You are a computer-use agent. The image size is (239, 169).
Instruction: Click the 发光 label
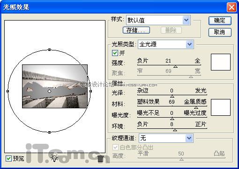(201, 91)
